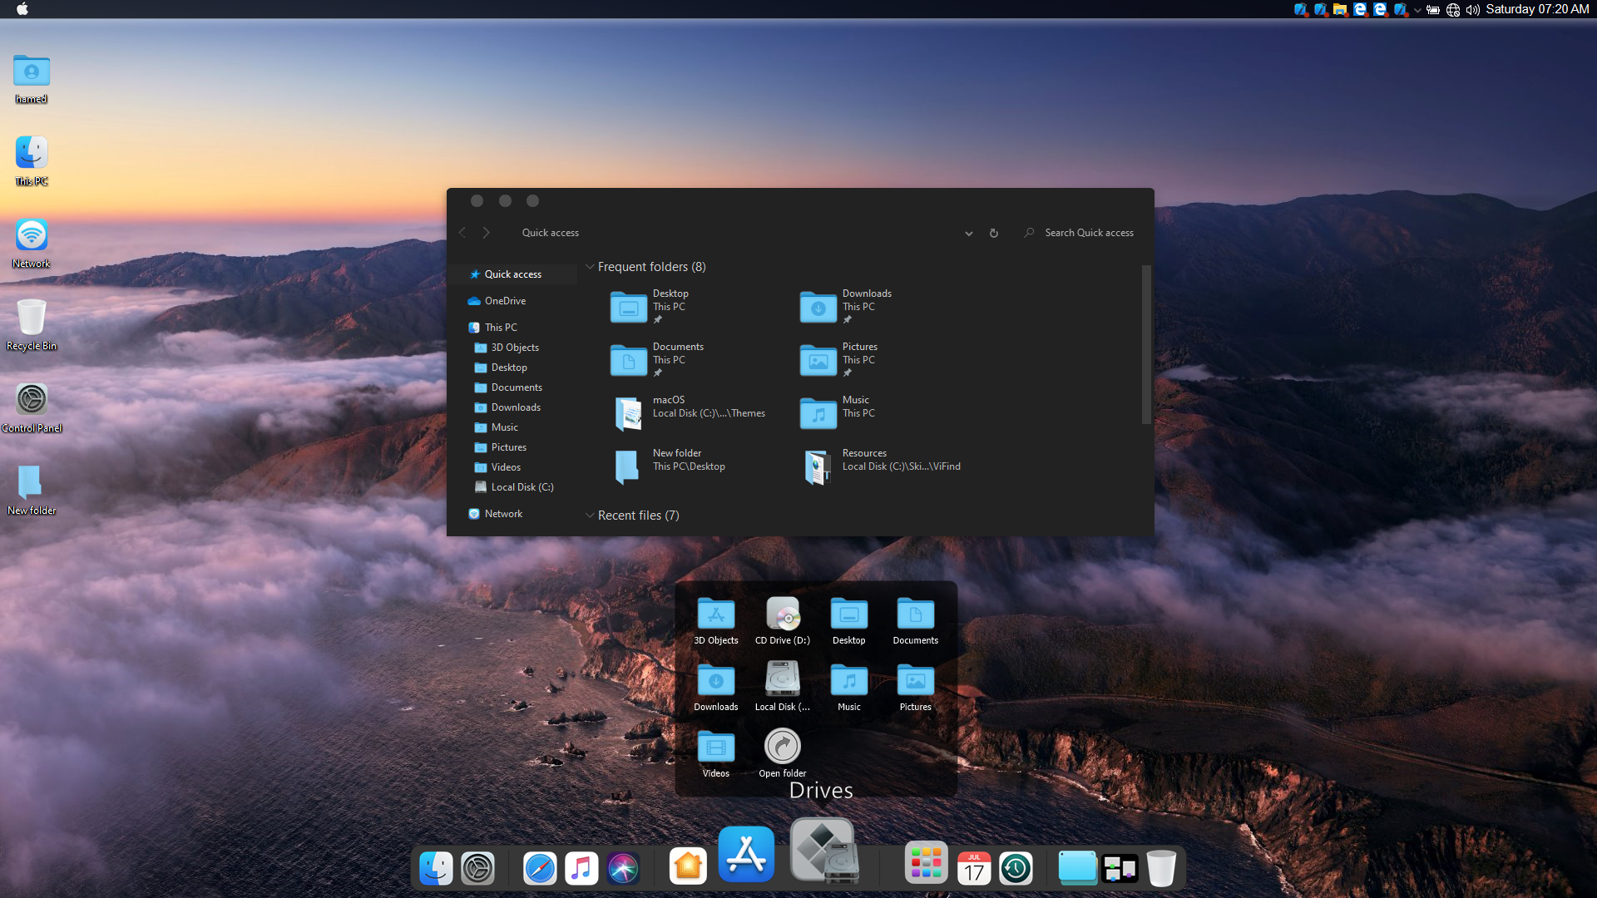1597x898 pixels.
Task: Click the Time Machine dock icon
Action: [x=1016, y=869]
